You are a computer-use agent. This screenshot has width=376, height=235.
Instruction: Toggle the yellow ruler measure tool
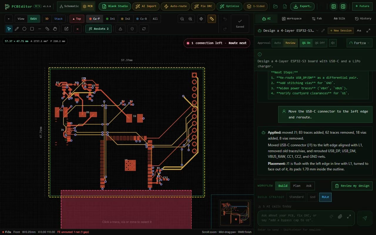pos(211,19)
